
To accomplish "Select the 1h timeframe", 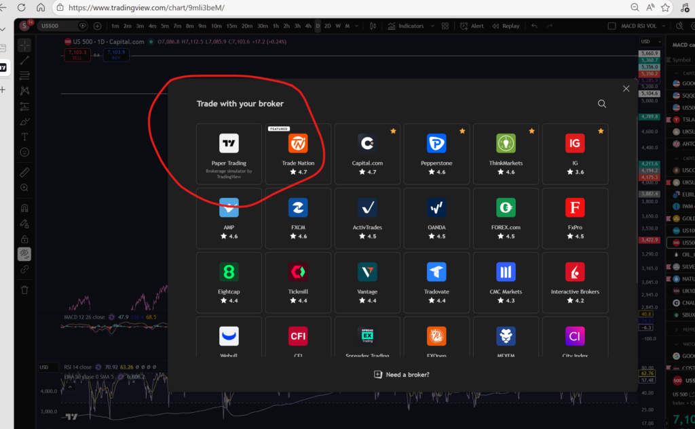I will tap(276, 26).
